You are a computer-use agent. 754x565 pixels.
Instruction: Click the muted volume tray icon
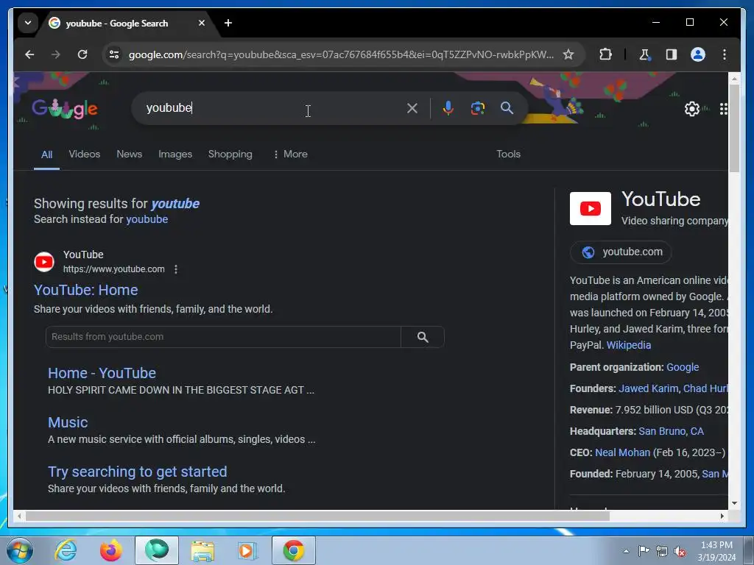click(680, 552)
